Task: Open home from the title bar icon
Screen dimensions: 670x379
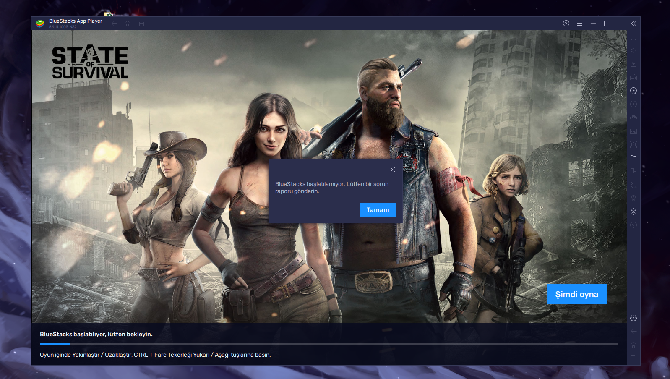Action: [128, 24]
